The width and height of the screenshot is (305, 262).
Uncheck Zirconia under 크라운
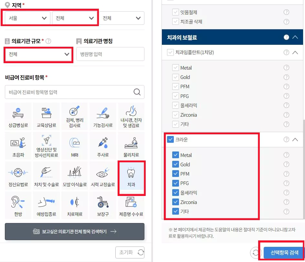coord(176,202)
